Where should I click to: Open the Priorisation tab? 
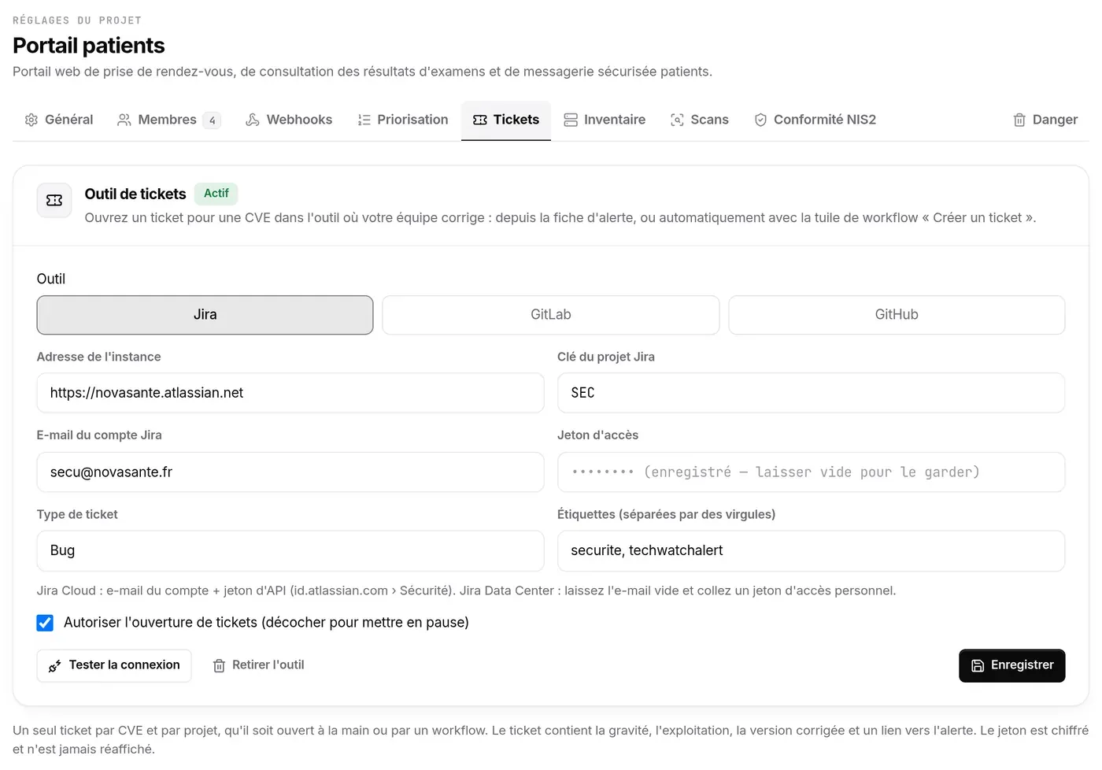(x=403, y=120)
